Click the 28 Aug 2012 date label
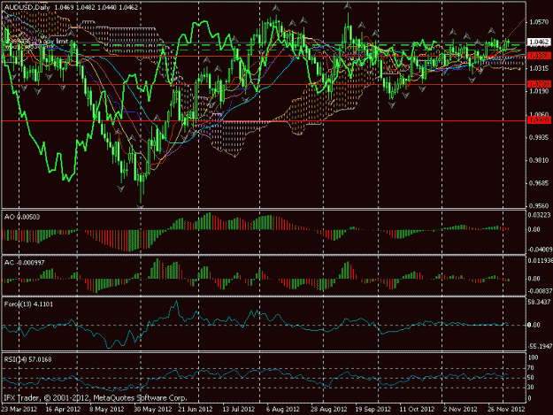The width and height of the screenshot is (553, 415). pyautogui.click(x=328, y=409)
